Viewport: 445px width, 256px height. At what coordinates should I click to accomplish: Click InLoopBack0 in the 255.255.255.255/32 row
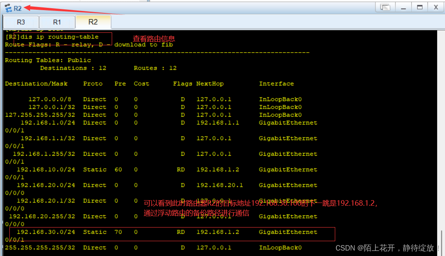click(280, 247)
